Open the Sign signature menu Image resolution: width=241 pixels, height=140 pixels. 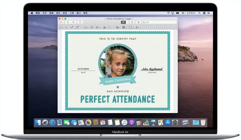tap(98, 27)
